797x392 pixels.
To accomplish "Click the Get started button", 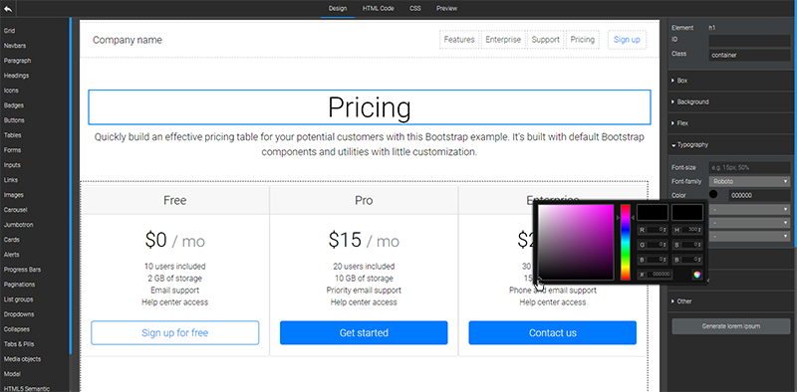I will (364, 333).
